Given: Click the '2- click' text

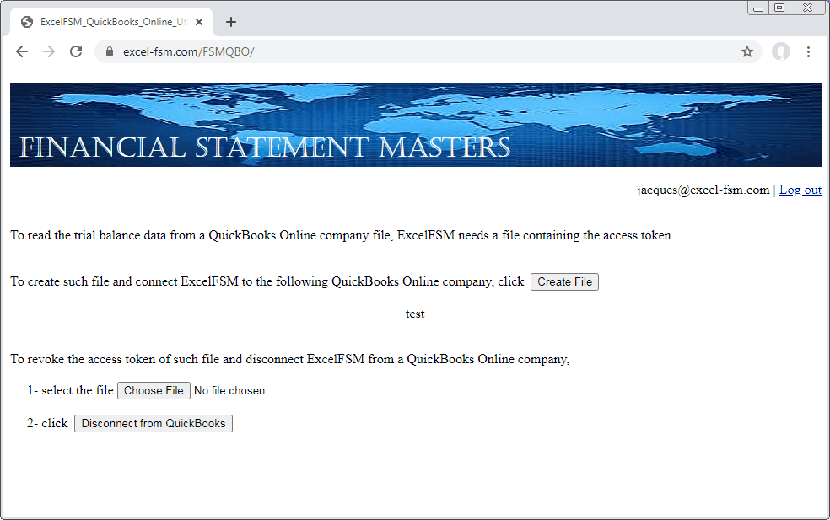Looking at the screenshot, I should [x=47, y=423].
